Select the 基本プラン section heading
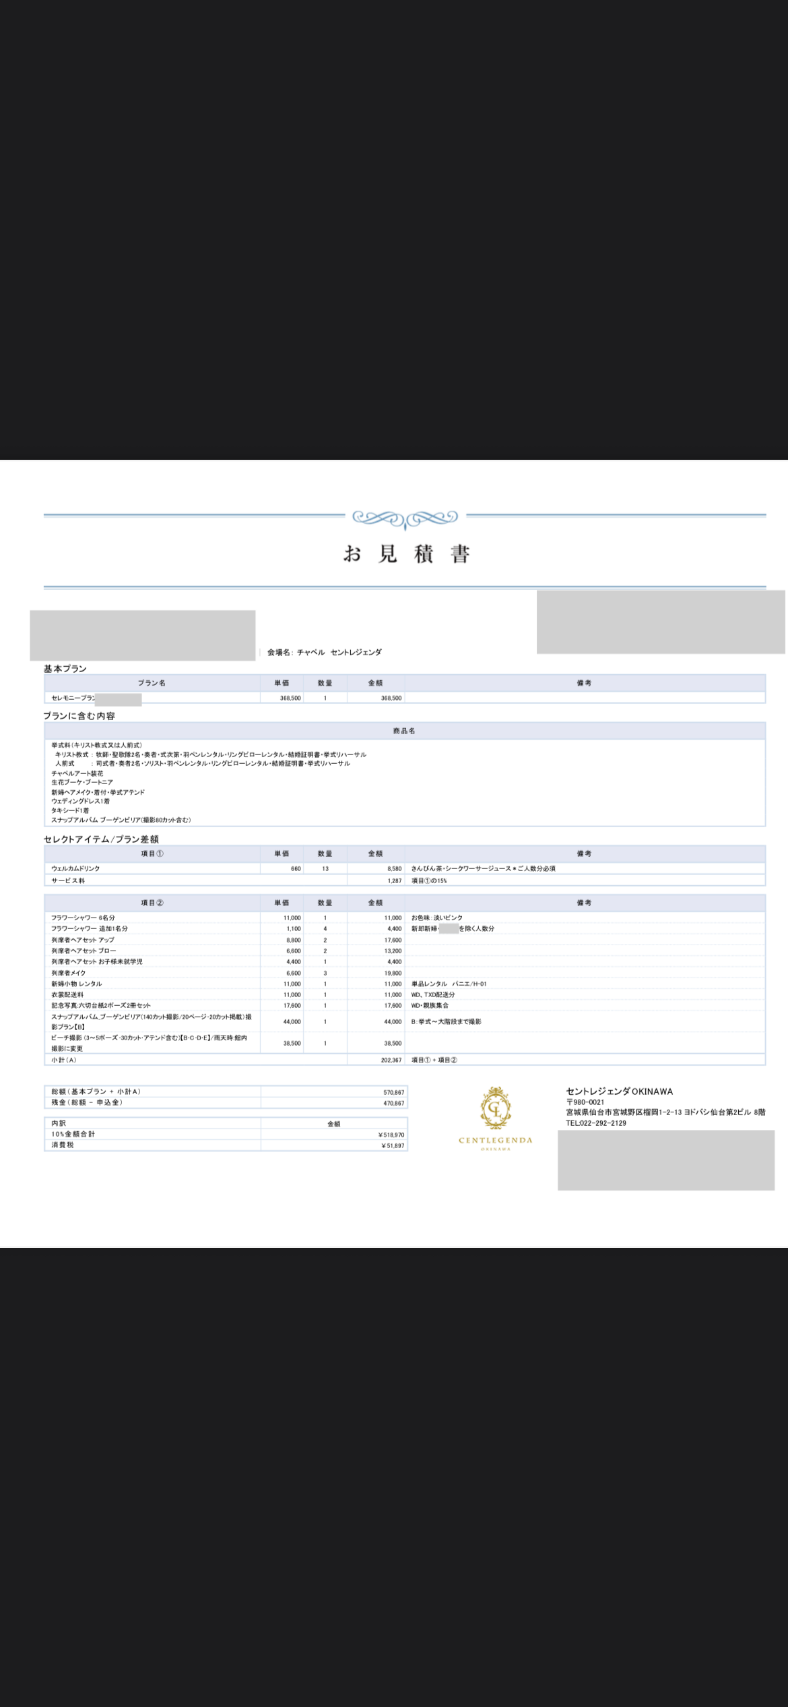Image resolution: width=788 pixels, height=1707 pixels. [65, 668]
